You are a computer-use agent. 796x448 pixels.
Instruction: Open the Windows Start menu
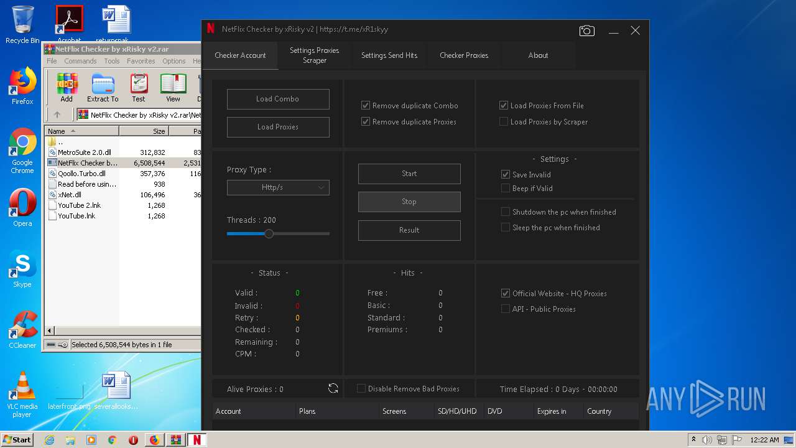point(17,440)
